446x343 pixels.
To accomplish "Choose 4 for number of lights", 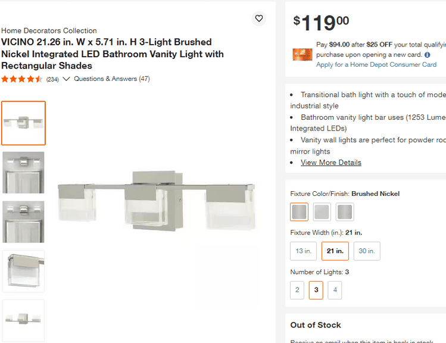I will point(335,290).
